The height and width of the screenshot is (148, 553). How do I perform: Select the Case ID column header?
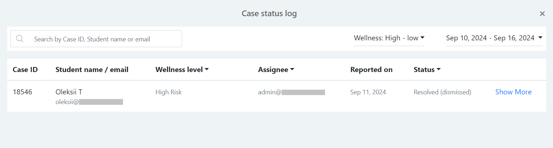pos(25,70)
